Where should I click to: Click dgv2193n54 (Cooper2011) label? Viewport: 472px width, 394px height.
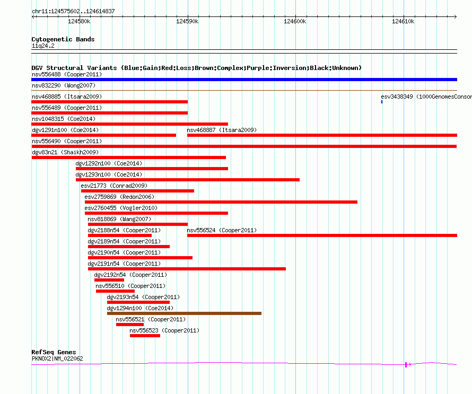(143, 297)
